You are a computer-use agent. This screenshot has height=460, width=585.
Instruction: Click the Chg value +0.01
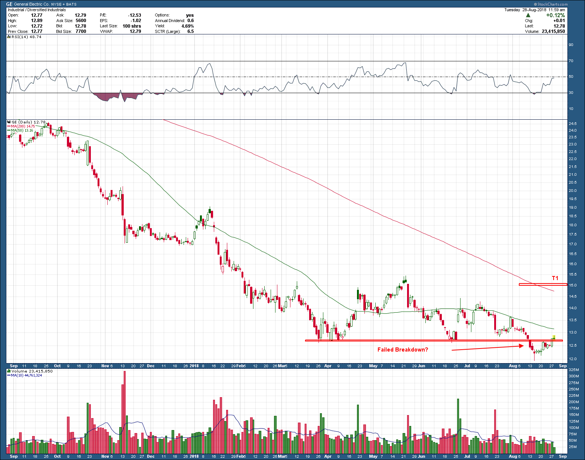pyautogui.click(x=559, y=21)
